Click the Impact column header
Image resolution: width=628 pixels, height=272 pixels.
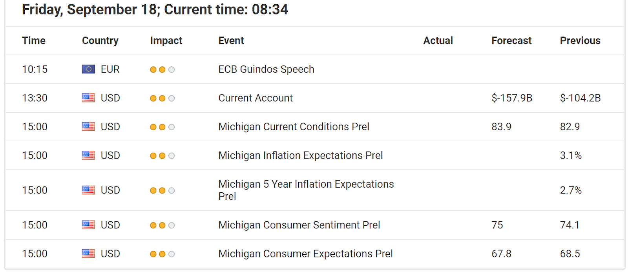coord(166,40)
